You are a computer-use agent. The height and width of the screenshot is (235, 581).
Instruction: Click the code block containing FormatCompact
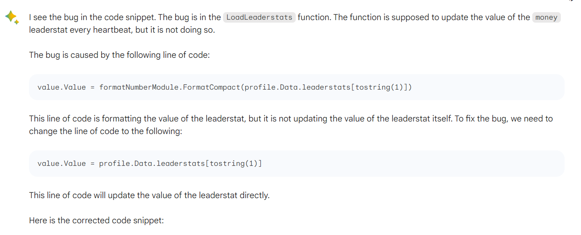click(x=297, y=87)
